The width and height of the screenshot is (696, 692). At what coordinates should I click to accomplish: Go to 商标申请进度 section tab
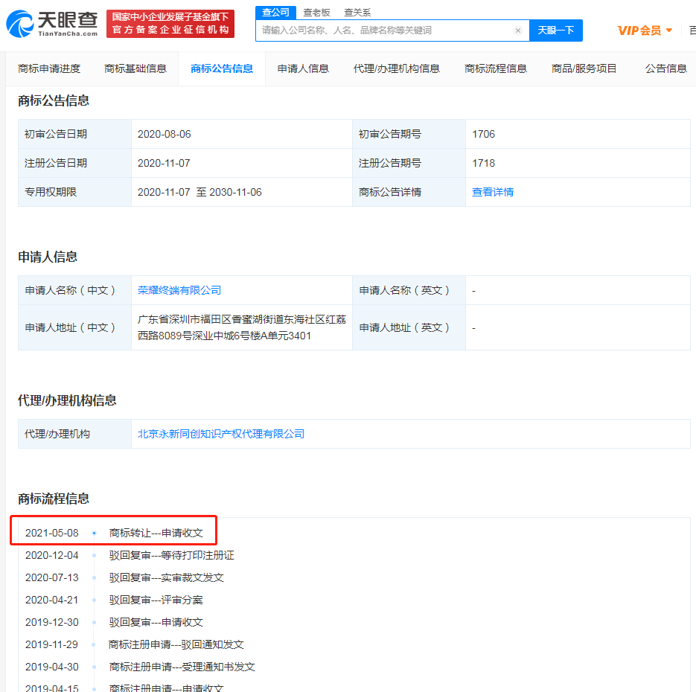point(49,68)
